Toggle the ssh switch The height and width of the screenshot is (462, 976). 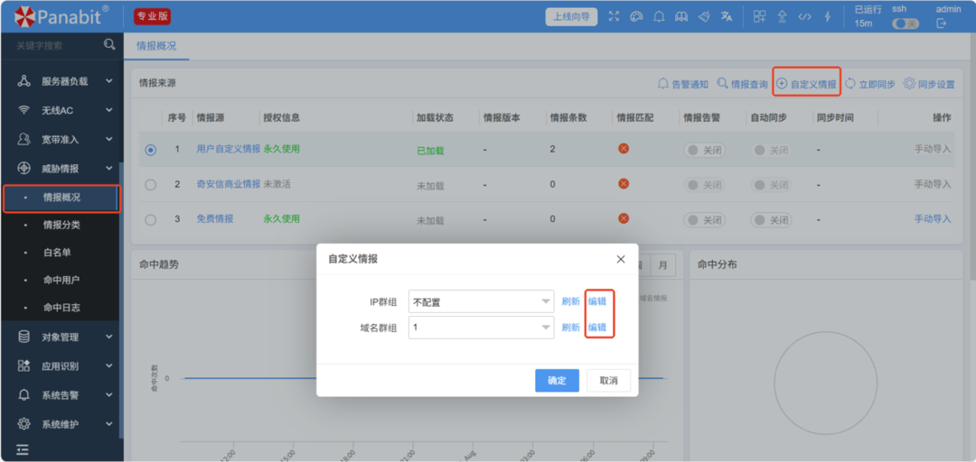pyautogui.click(x=905, y=23)
